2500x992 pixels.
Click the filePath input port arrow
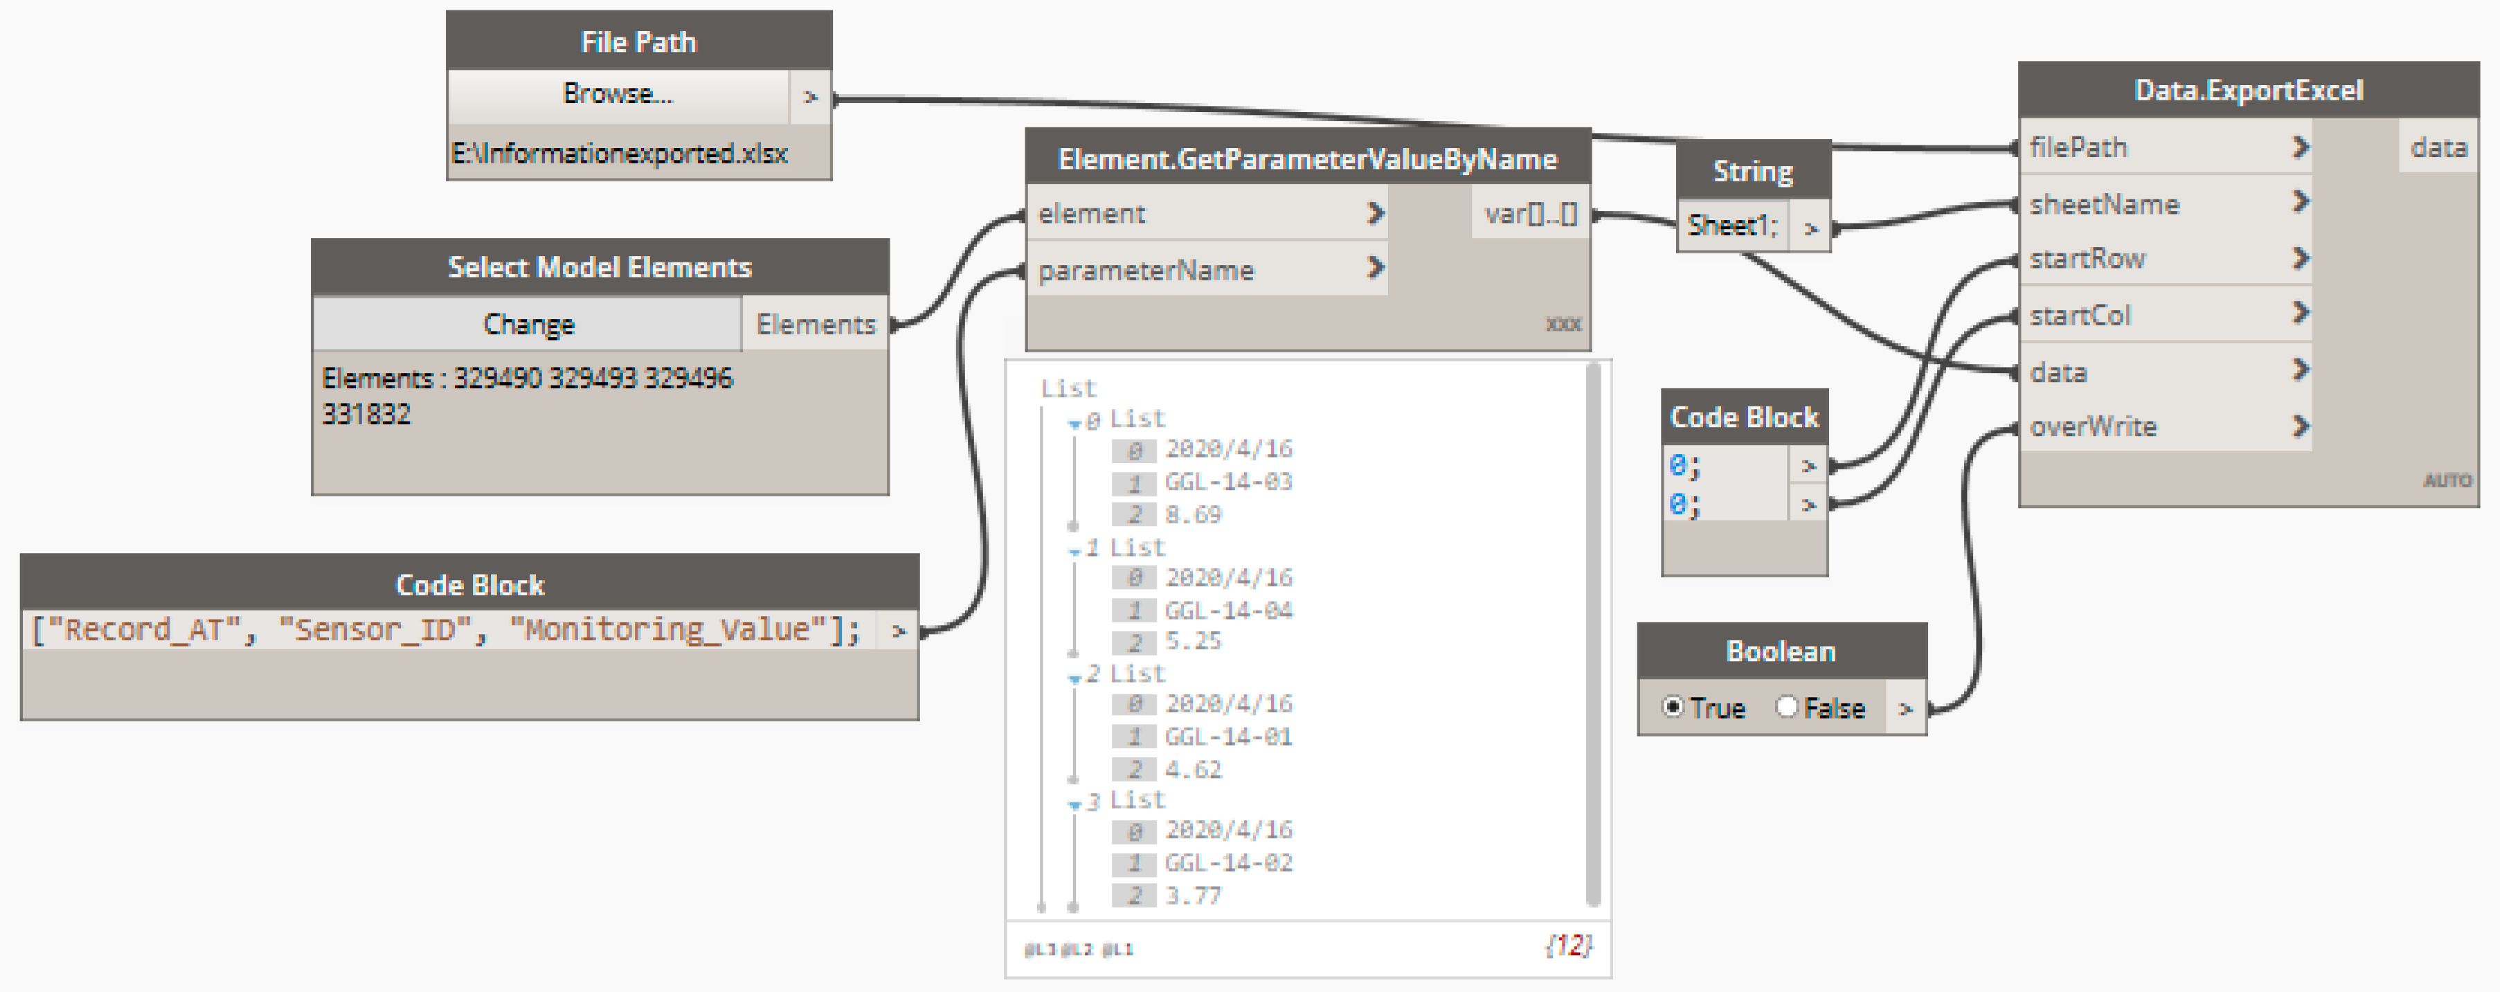(2300, 147)
